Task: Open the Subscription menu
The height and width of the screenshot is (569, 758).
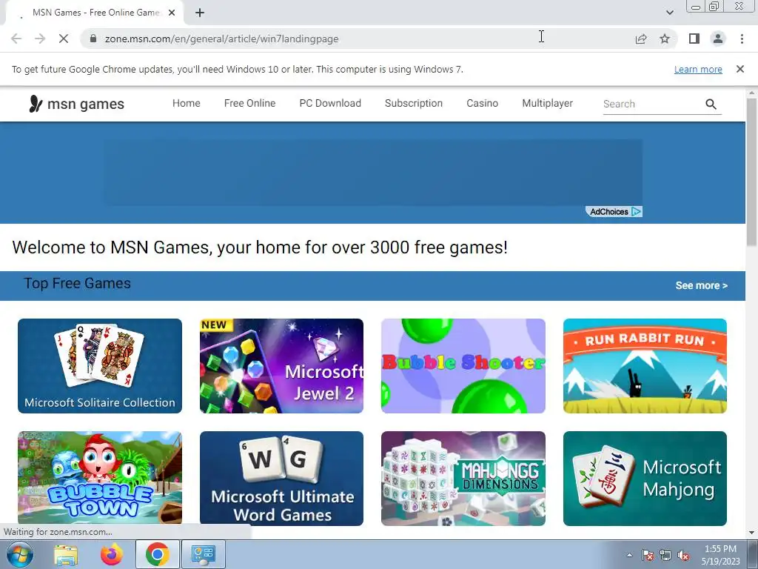Action: pyautogui.click(x=414, y=103)
